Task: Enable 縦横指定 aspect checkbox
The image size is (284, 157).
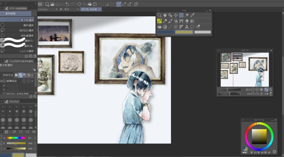Action: (4, 81)
